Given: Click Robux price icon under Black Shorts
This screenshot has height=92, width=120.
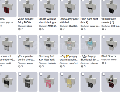Looking at the screenshot, I should [103, 63].
